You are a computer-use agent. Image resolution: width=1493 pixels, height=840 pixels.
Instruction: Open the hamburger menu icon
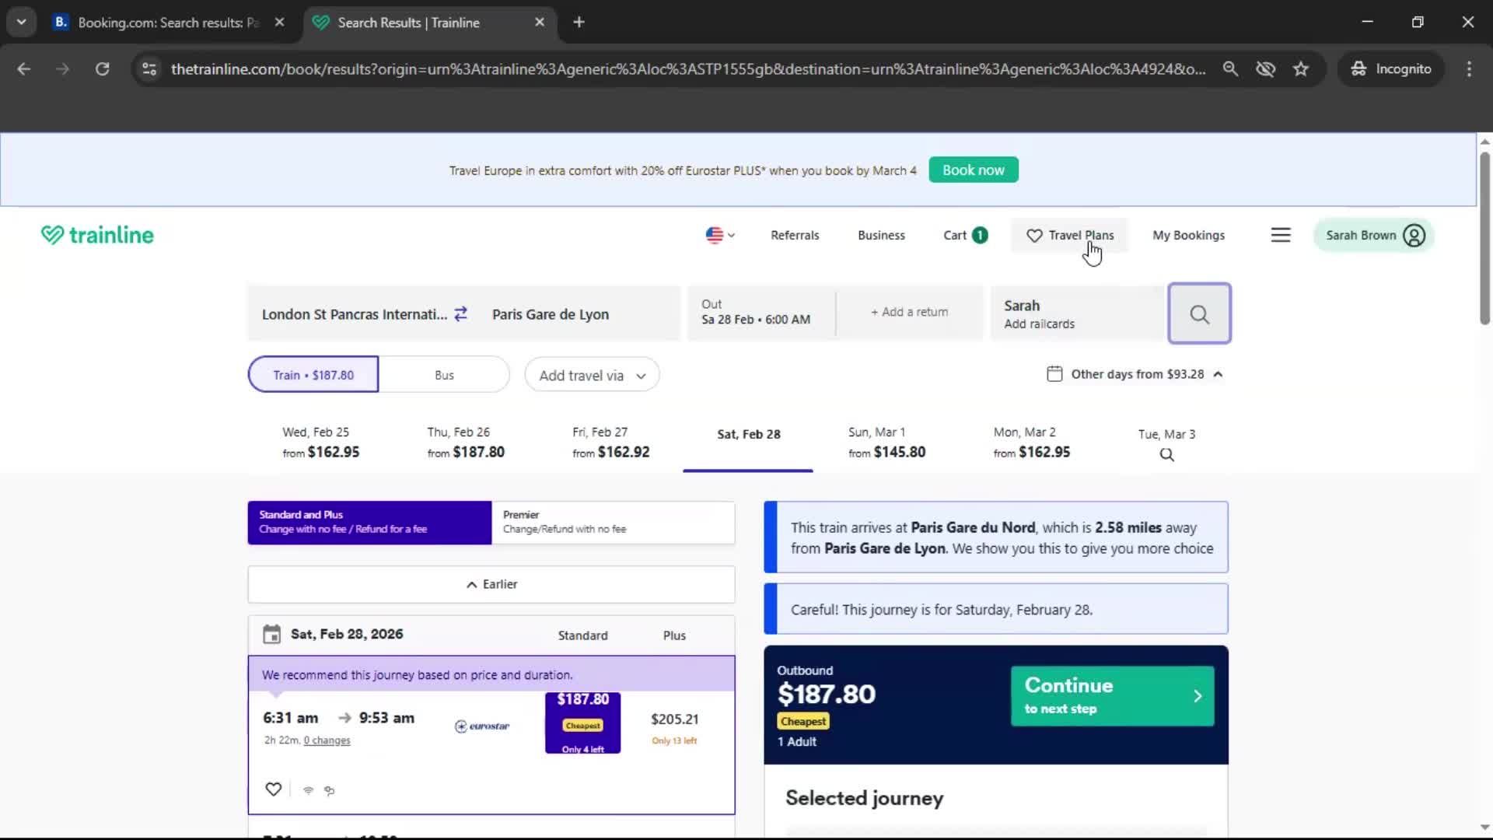pos(1280,235)
